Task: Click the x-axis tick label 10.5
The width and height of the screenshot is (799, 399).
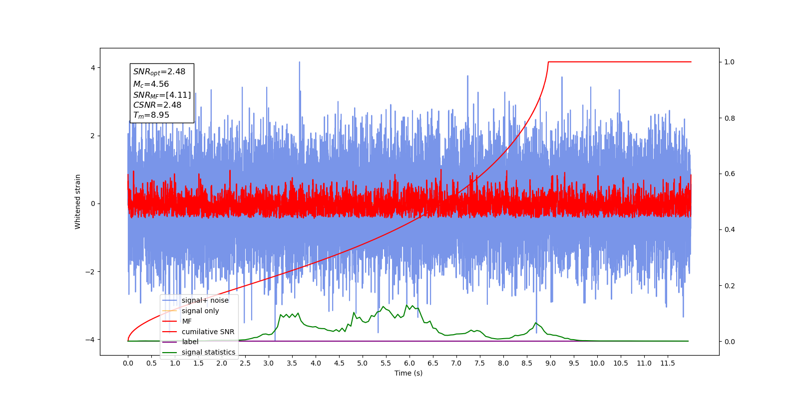Action: (621, 363)
